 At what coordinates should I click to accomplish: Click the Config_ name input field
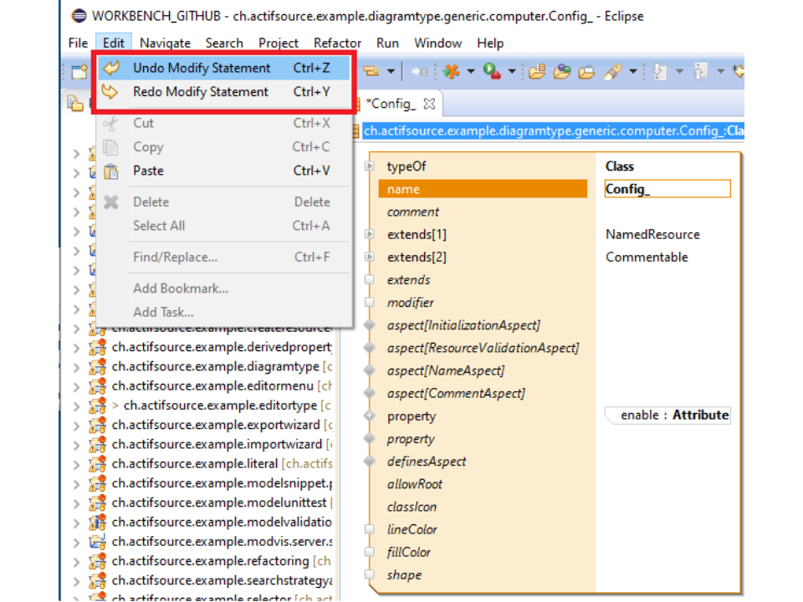667,190
